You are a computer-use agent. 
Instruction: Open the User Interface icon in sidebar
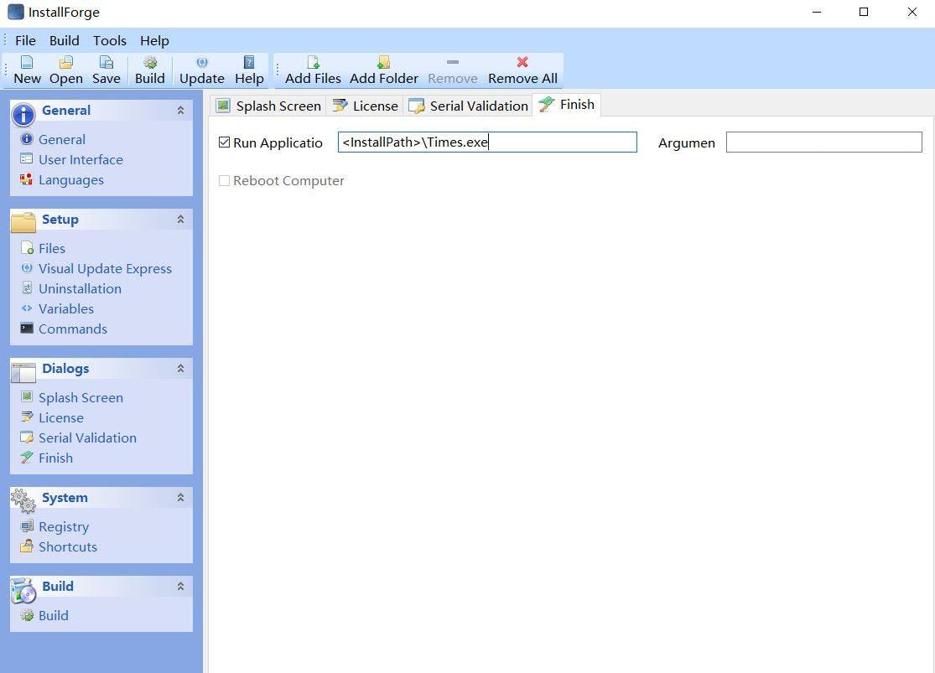tap(27, 159)
